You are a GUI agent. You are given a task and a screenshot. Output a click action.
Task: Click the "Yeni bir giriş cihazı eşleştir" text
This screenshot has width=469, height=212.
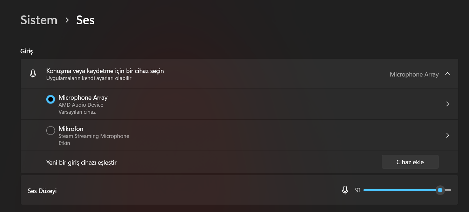81,163
